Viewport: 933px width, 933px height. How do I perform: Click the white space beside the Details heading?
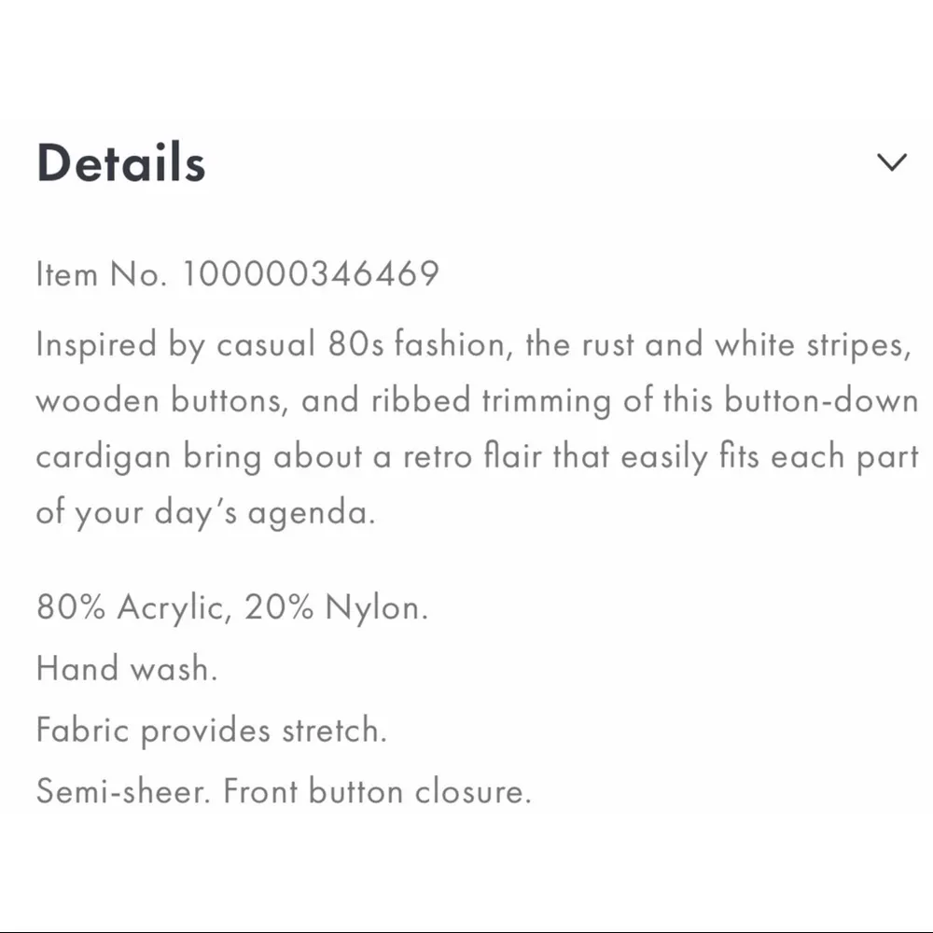tap(513, 163)
